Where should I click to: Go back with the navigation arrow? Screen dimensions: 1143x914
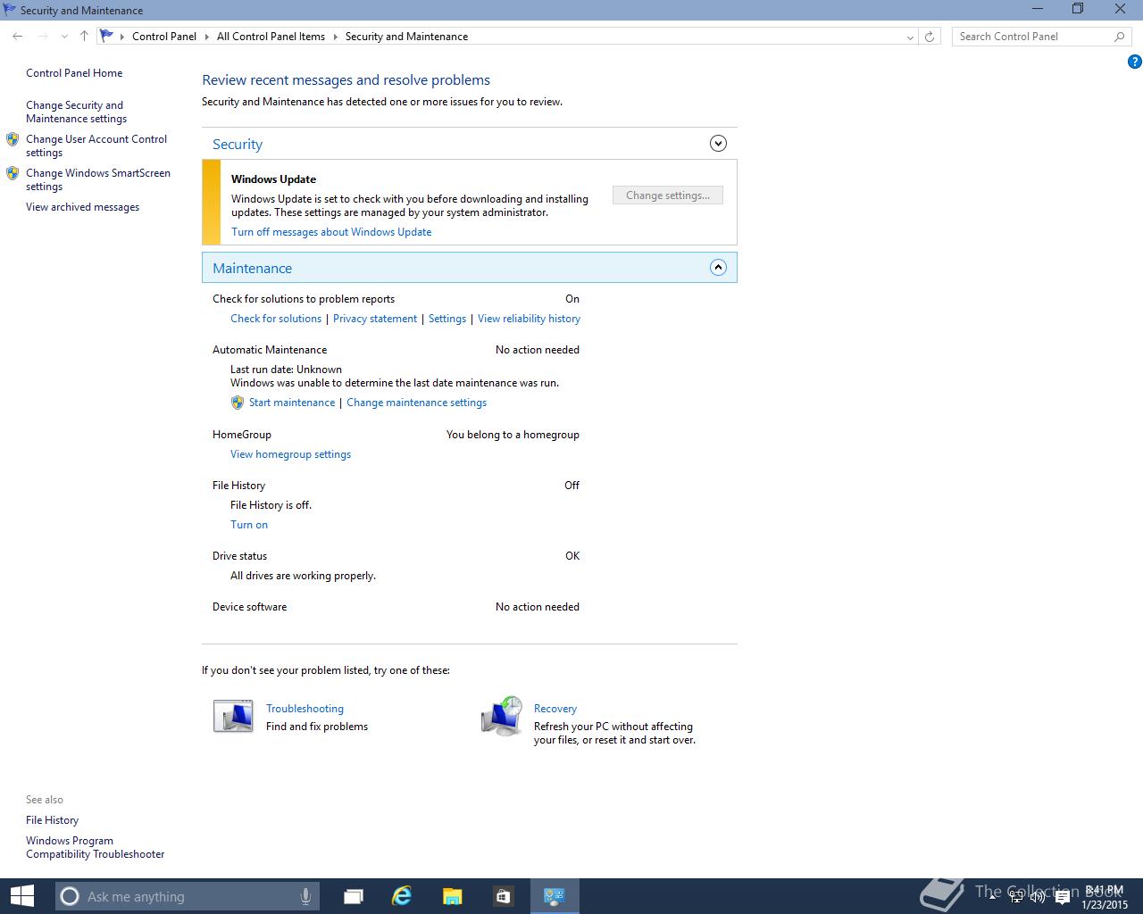click(x=18, y=37)
